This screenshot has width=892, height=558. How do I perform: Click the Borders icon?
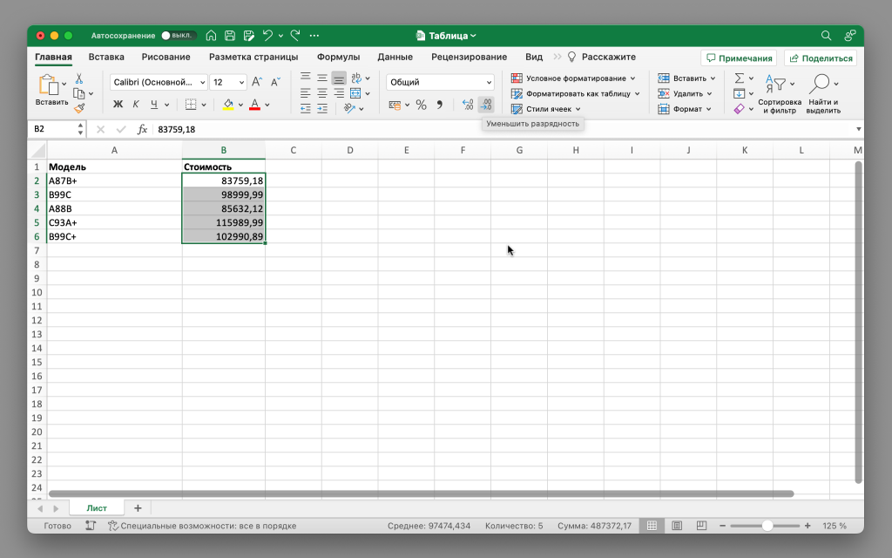click(191, 105)
